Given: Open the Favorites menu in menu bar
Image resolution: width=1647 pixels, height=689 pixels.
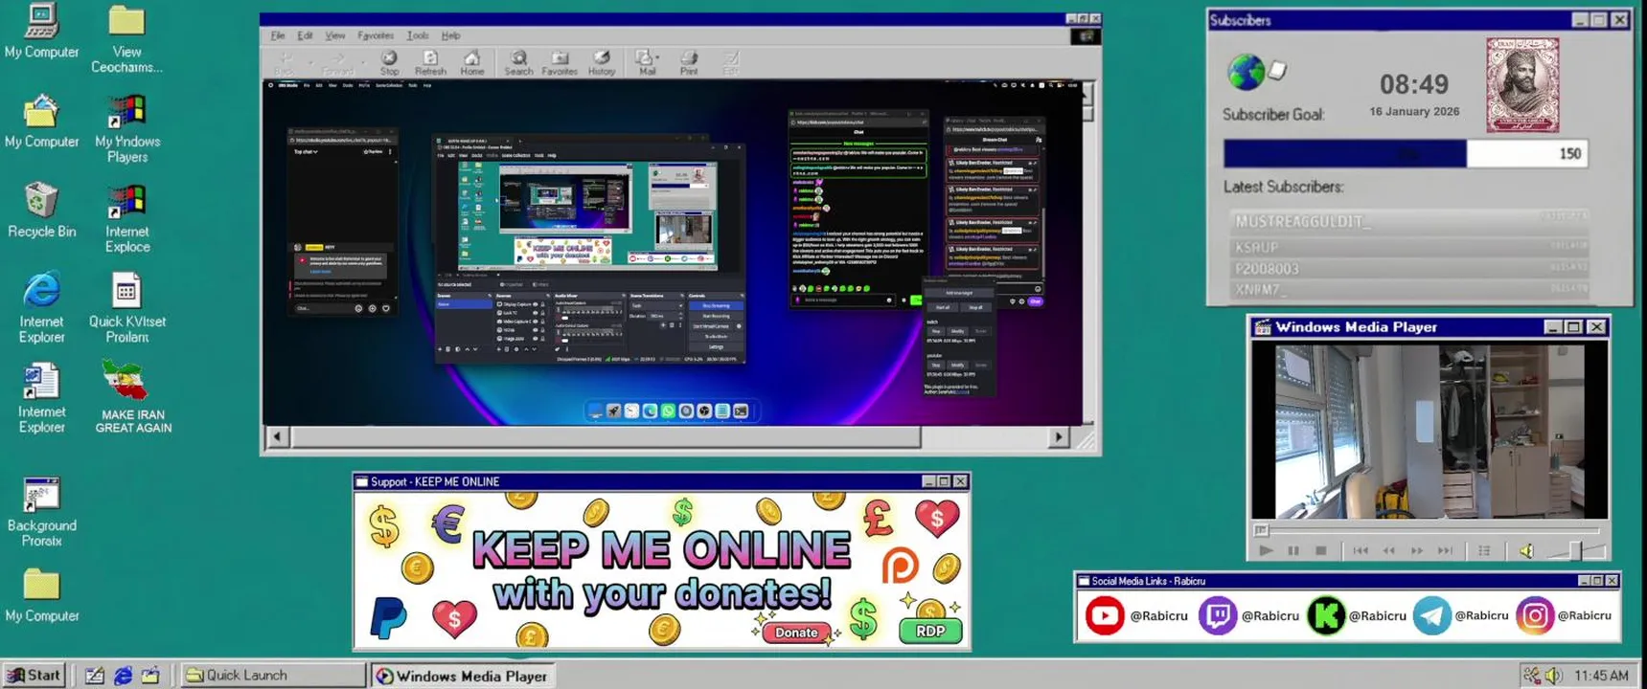Looking at the screenshot, I should [376, 35].
